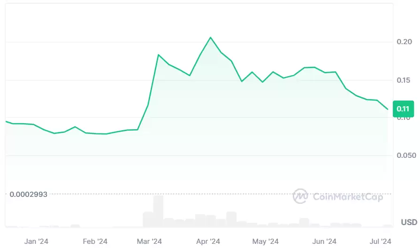Image resolution: width=420 pixels, height=249 pixels.
Task: Select the Jul '24 date label
Action: pos(381,241)
